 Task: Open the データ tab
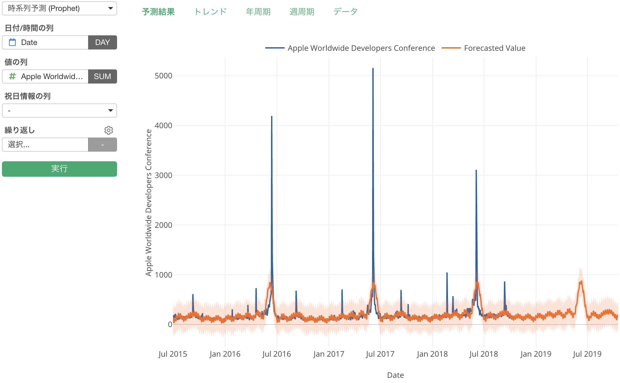tap(345, 12)
